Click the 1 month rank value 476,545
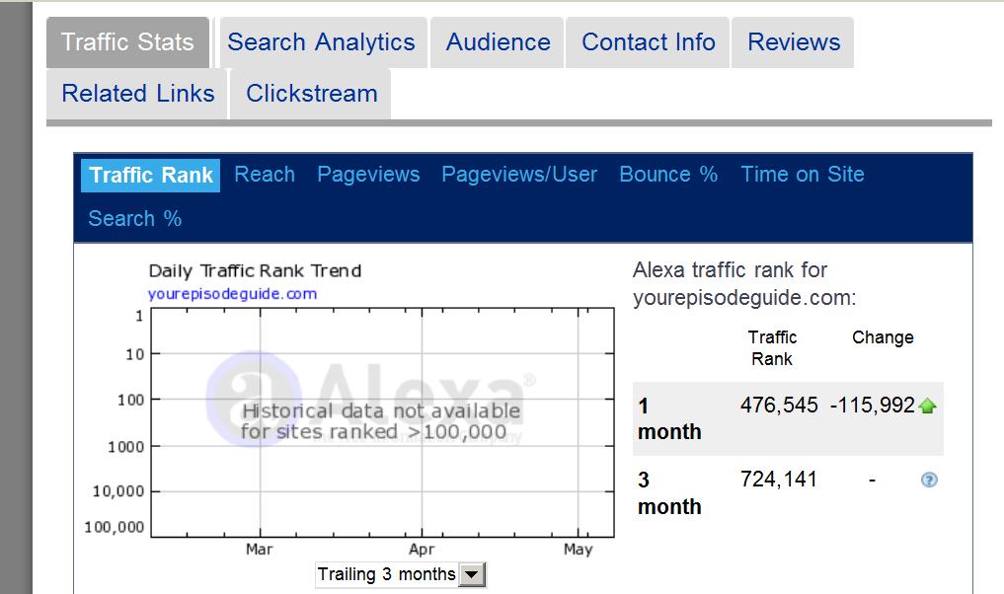Image resolution: width=1004 pixels, height=594 pixels. [779, 406]
